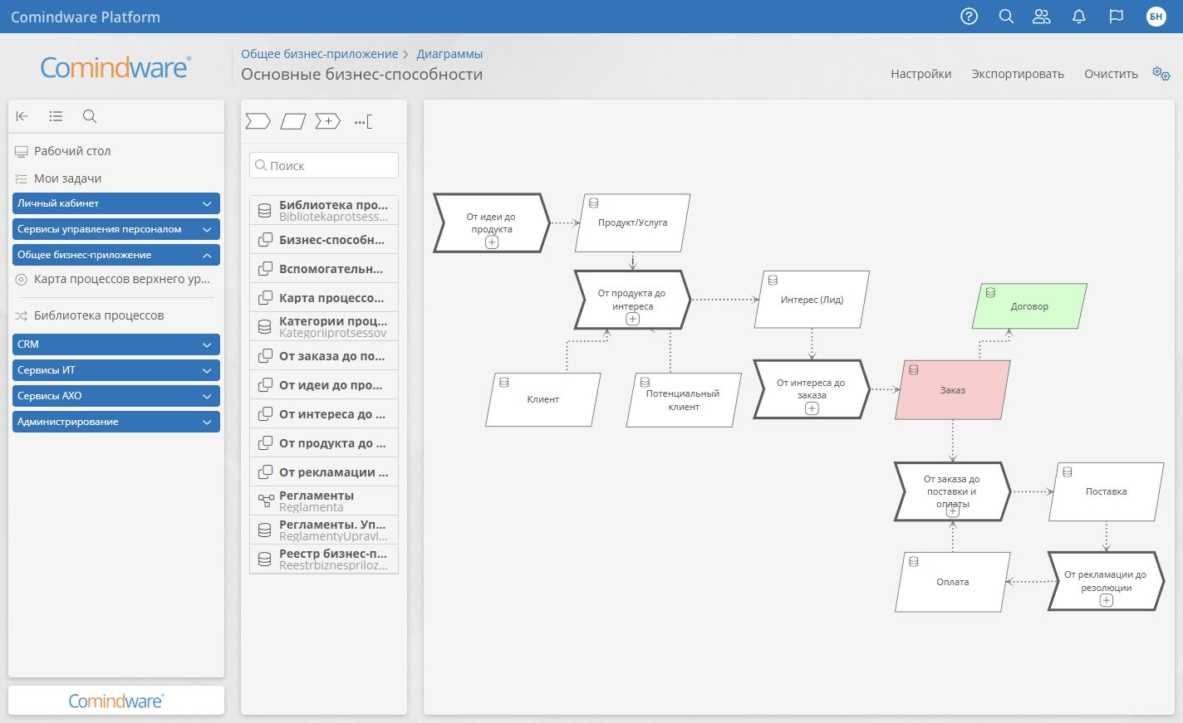The width and height of the screenshot is (1183, 723).
Task: Click the notifications bell icon
Action: click(x=1079, y=17)
